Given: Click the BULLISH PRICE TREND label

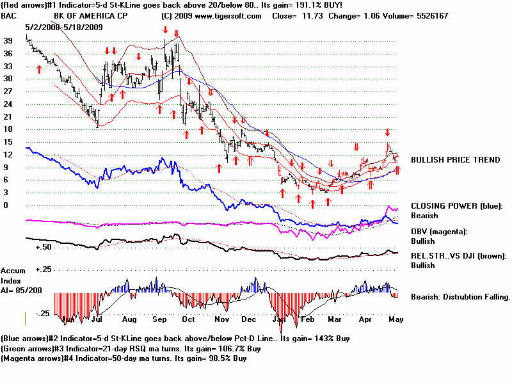Looking at the screenshot, I should point(456,160).
